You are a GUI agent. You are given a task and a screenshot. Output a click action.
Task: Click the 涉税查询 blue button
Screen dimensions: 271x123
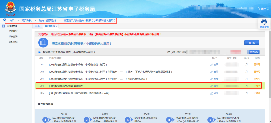coord(253,52)
